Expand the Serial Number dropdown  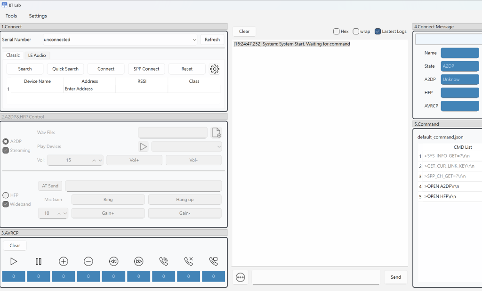[194, 40]
